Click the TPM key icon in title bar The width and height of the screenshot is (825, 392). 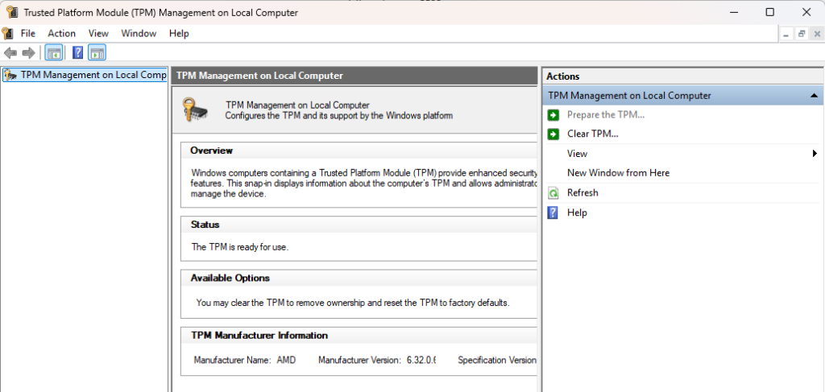point(12,12)
